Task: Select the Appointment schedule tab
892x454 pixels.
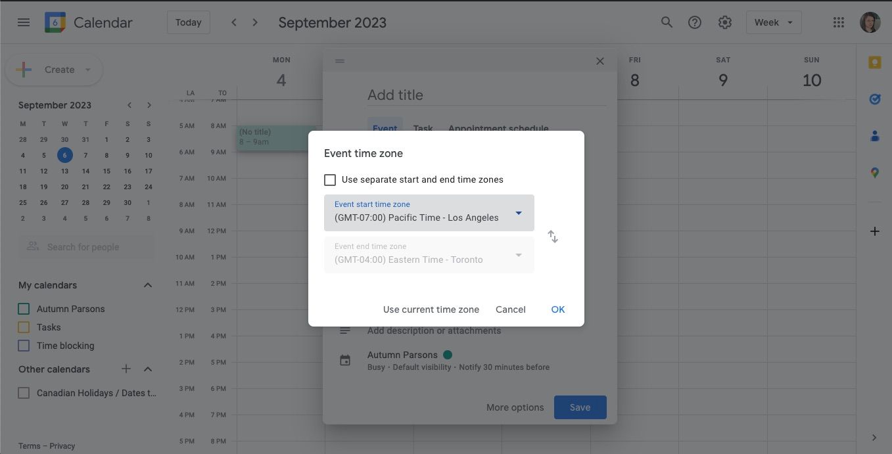Action: click(498, 128)
